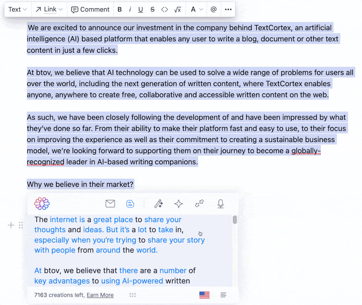This screenshot has height=305, width=362.
Task: Click the generated line "key advantages to using AI-powered"
Action: [x=98, y=281]
